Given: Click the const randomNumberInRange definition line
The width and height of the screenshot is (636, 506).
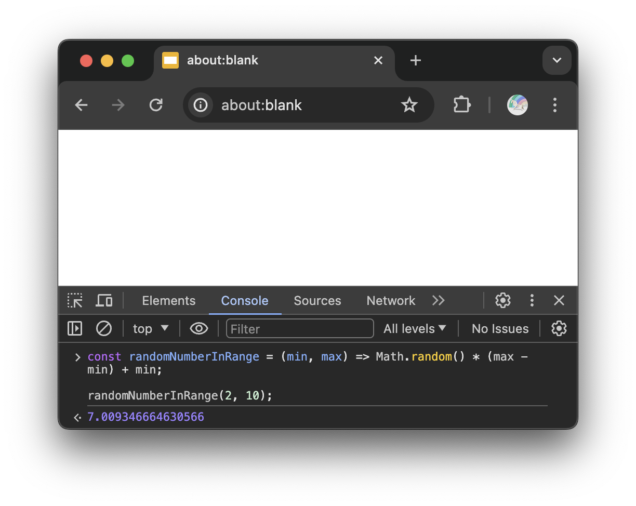Looking at the screenshot, I should (308, 364).
